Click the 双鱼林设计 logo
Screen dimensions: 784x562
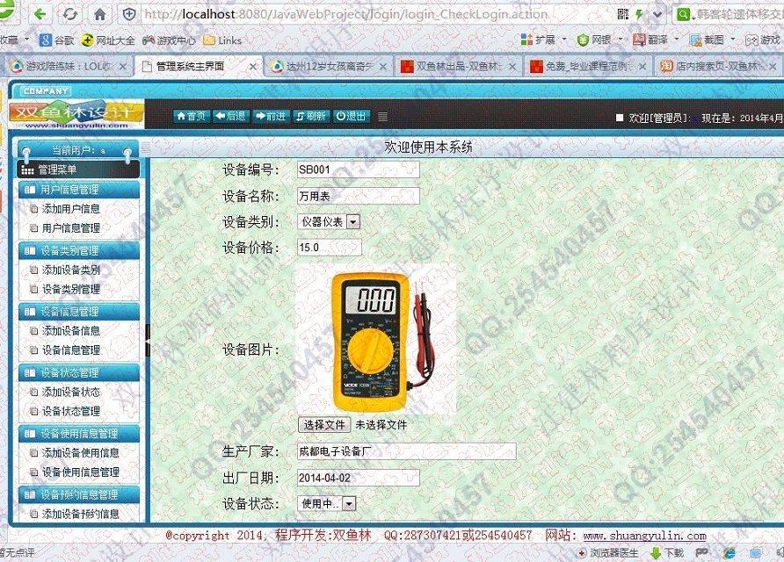[x=76, y=114]
